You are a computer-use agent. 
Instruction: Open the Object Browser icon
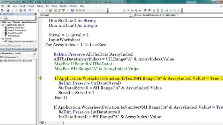(63, 10)
